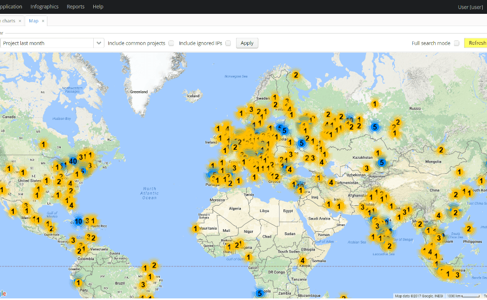Click the Project last month filter field
Viewport: 487px width, 300px height.
[x=46, y=43]
